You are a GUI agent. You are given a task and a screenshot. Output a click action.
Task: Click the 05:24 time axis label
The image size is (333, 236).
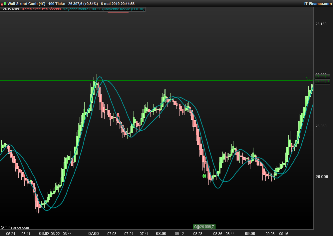[x=11, y=234]
